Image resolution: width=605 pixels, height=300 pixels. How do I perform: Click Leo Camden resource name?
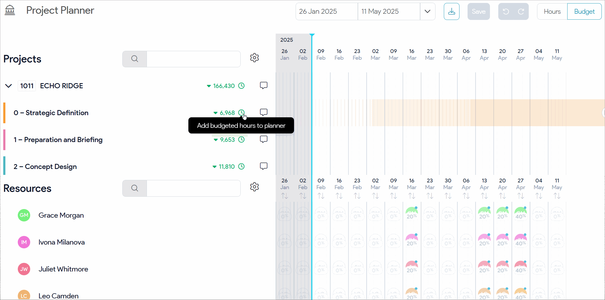pyautogui.click(x=58, y=296)
